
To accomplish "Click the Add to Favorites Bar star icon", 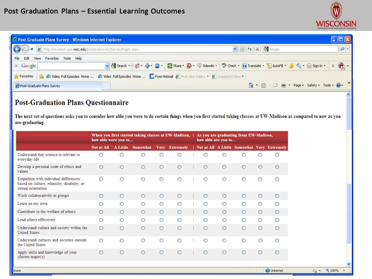I will click(x=41, y=76).
